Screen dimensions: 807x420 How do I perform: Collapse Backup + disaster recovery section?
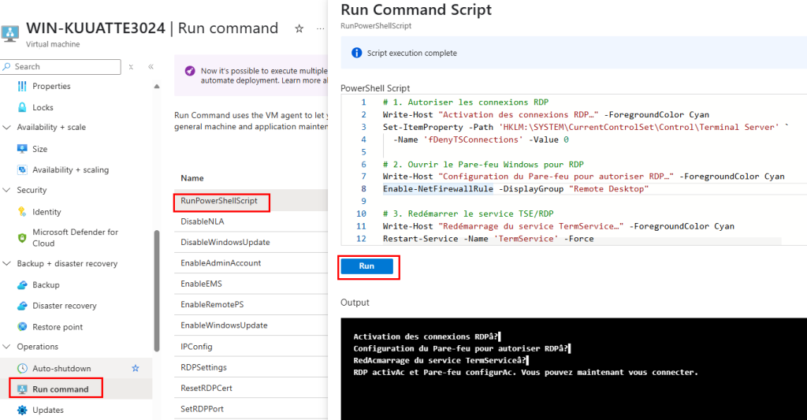6,263
